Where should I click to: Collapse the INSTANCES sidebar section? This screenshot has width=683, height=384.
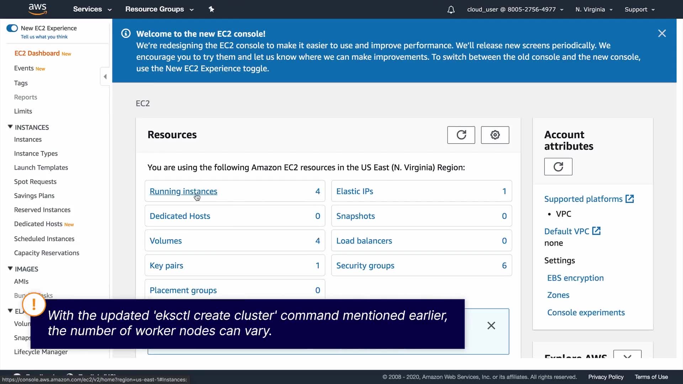click(x=10, y=127)
